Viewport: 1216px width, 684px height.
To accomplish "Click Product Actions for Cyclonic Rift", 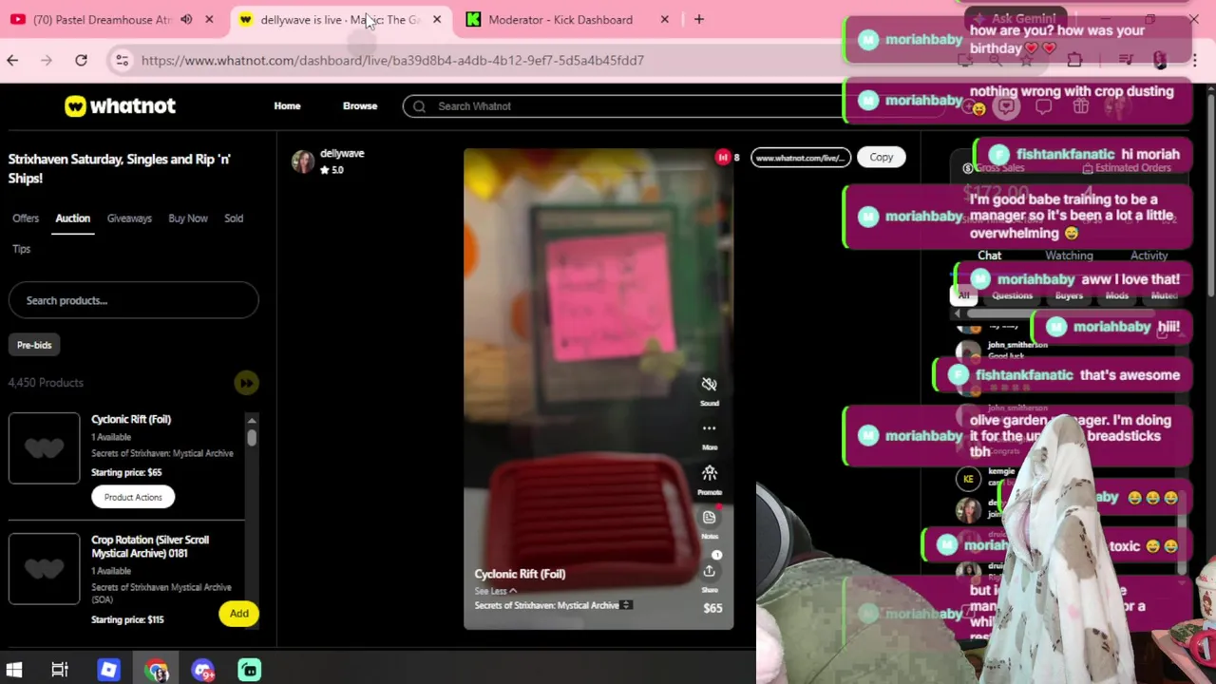I will click(133, 497).
